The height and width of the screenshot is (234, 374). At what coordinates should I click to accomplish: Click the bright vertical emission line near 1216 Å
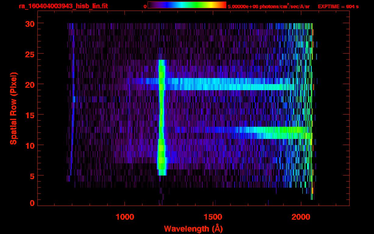click(x=161, y=118)
